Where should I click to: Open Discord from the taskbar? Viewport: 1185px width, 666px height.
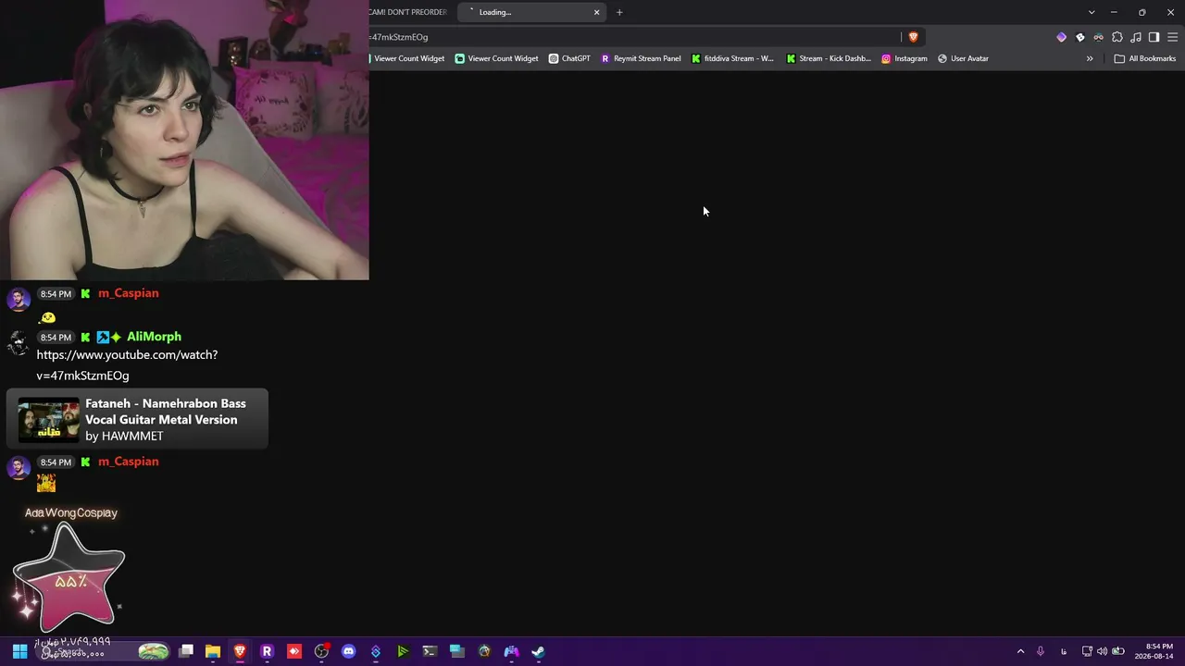(348, 651)
